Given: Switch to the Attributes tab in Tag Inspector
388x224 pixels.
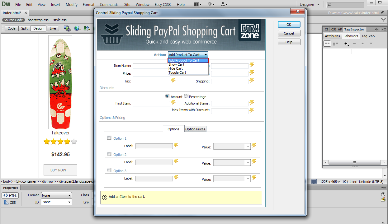Looking at the screenshot, I should click(x=332, y=36).
